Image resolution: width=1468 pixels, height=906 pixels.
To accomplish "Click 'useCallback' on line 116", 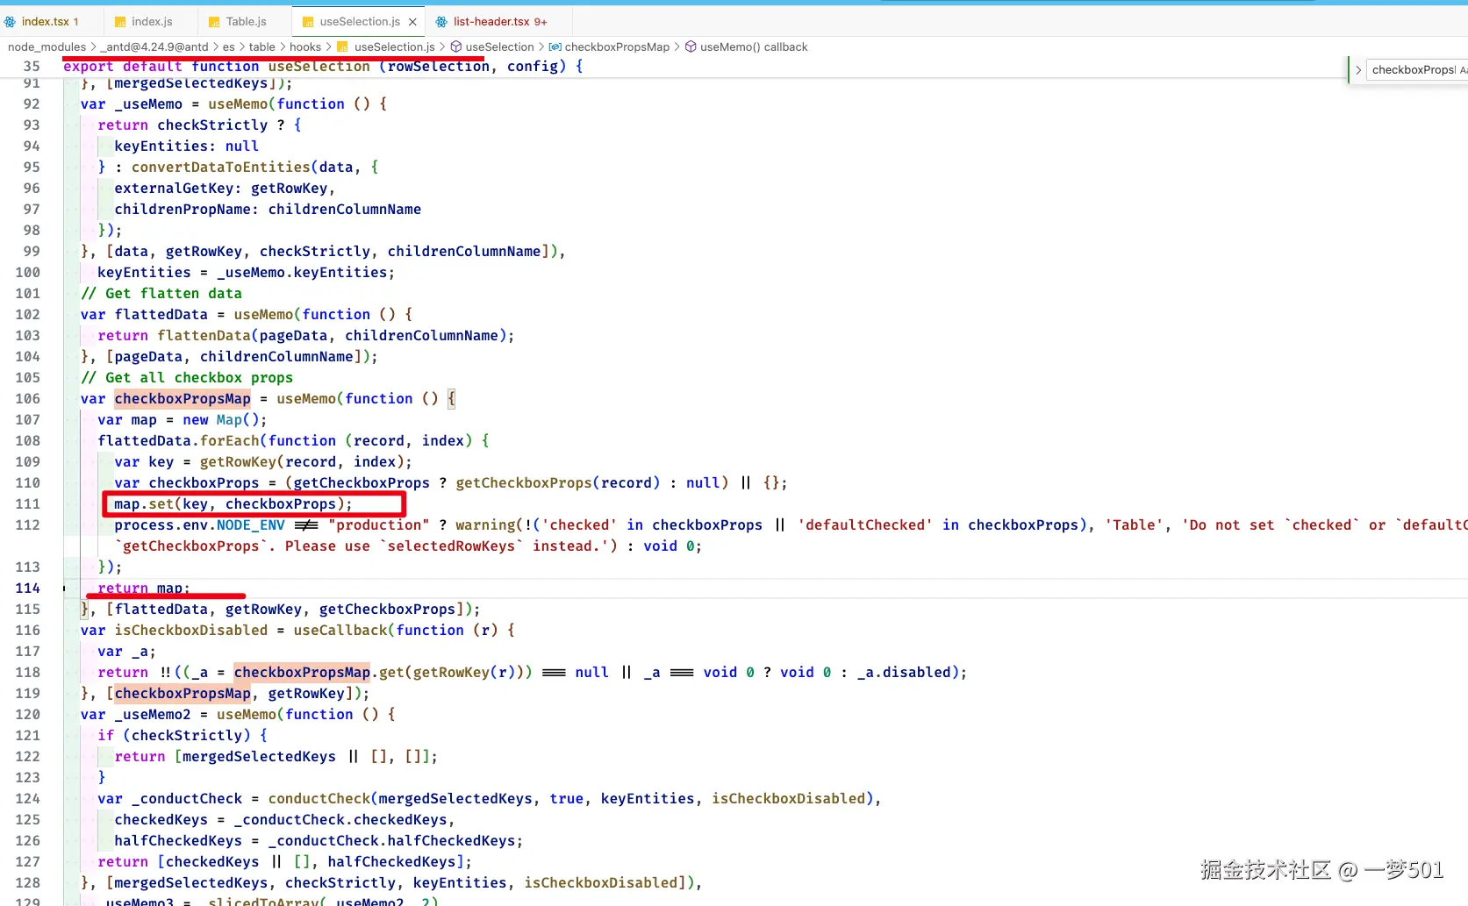I will point(340,631).
